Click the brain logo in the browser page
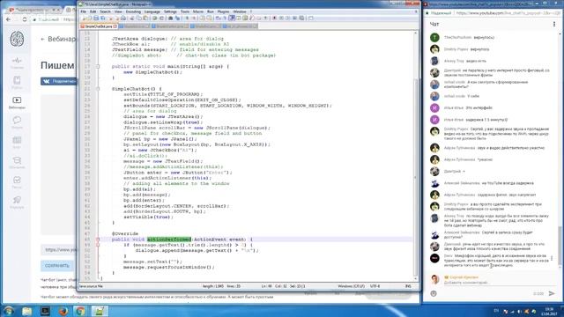This screenshot has height=317, width=564. (x=17, y=39)
